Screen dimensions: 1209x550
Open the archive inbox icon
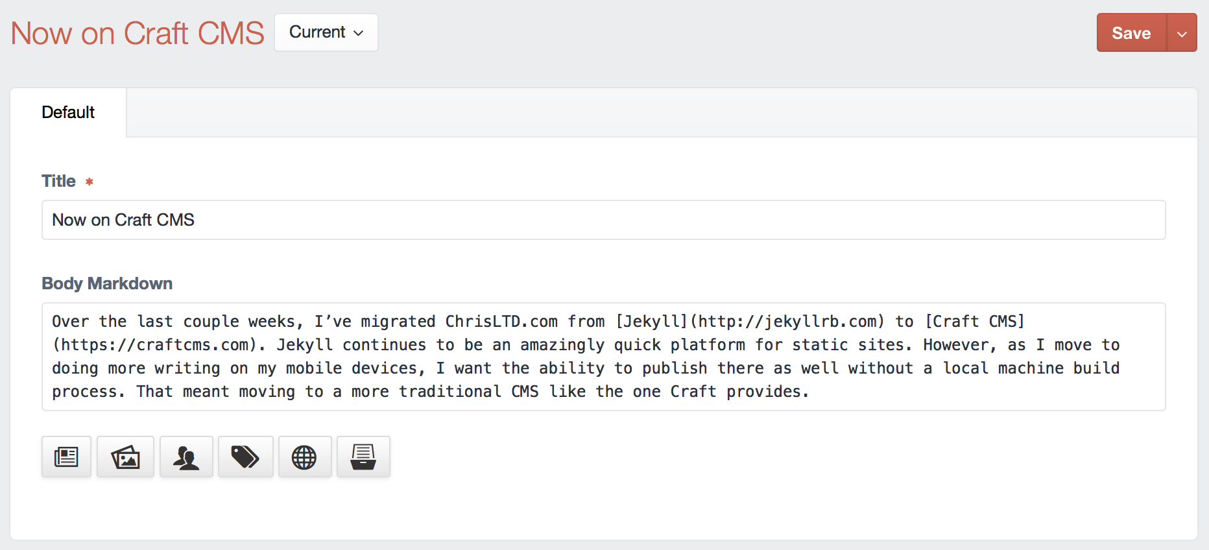tap(363, 456)
